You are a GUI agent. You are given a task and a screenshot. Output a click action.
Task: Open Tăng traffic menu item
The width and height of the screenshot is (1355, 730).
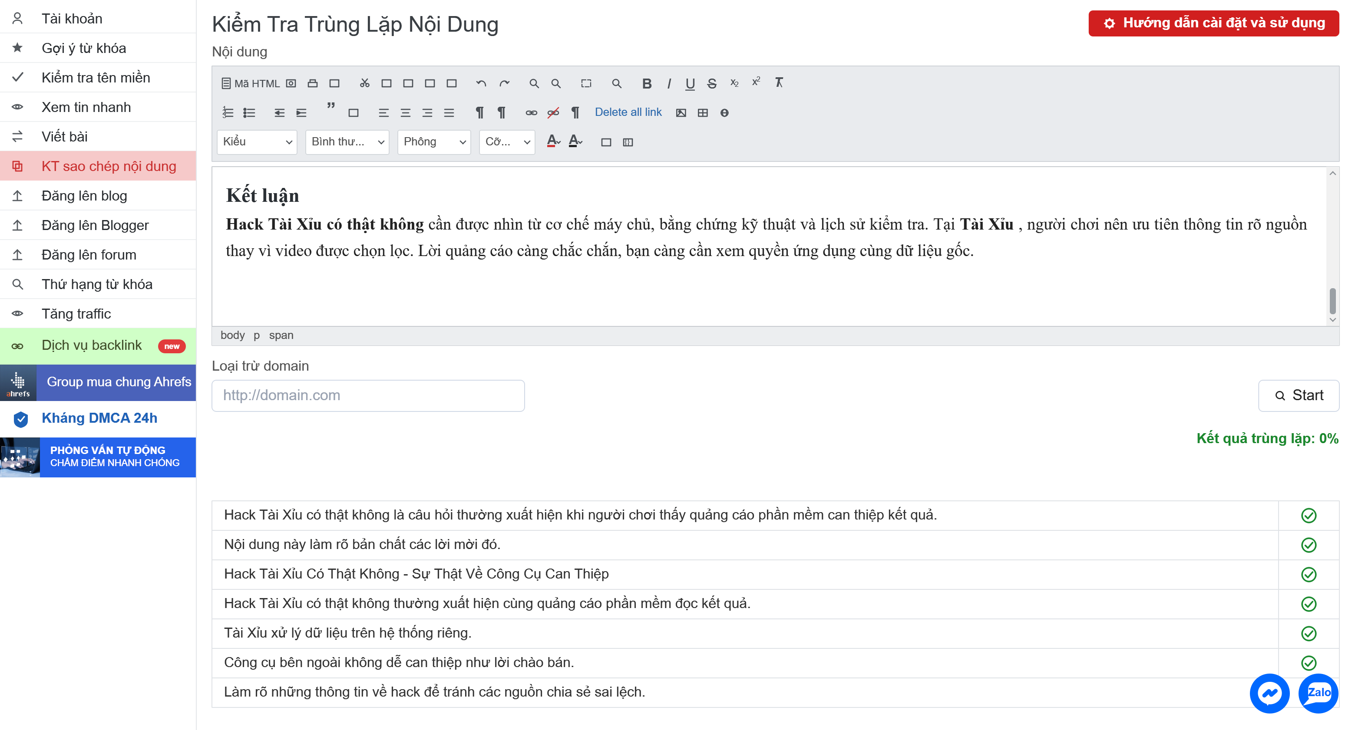98,313
